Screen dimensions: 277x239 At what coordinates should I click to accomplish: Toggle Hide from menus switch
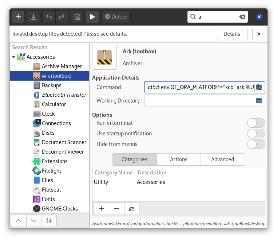click(x=256, y=144)
